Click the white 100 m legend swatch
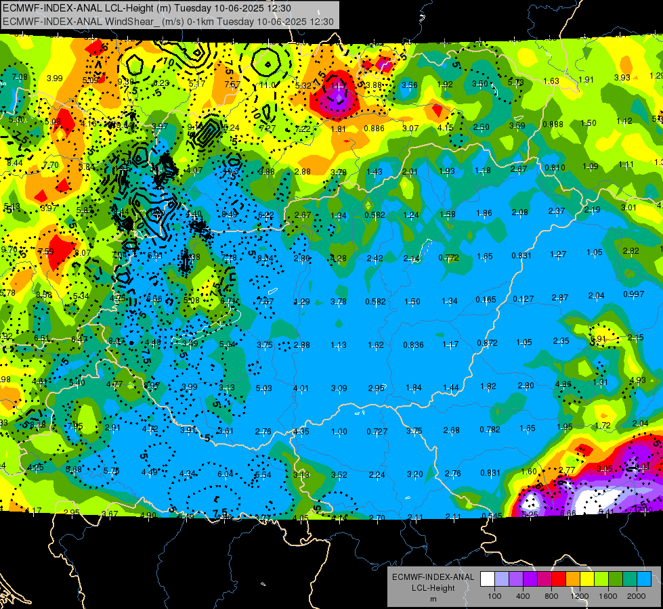663x609 pixels. [x=488, y=579]
